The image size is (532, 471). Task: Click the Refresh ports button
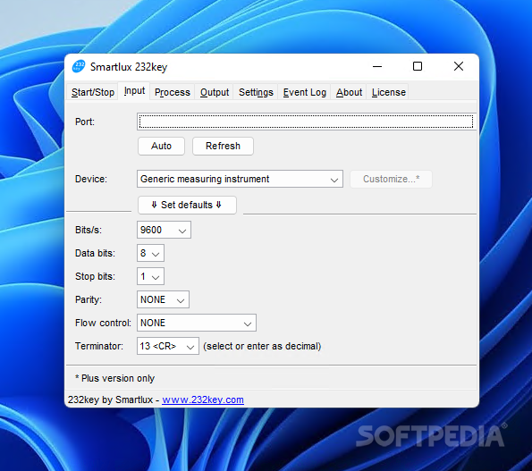click(x=223, y=147)
